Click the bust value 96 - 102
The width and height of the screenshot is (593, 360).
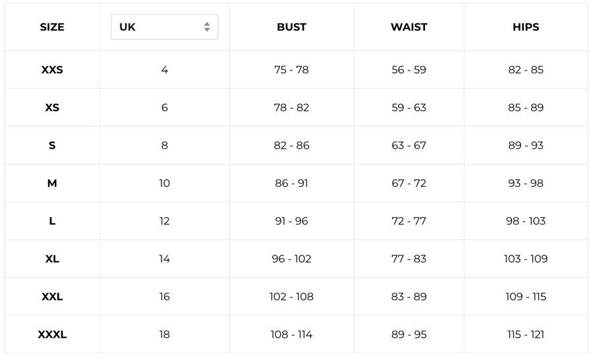pos(291,259)
